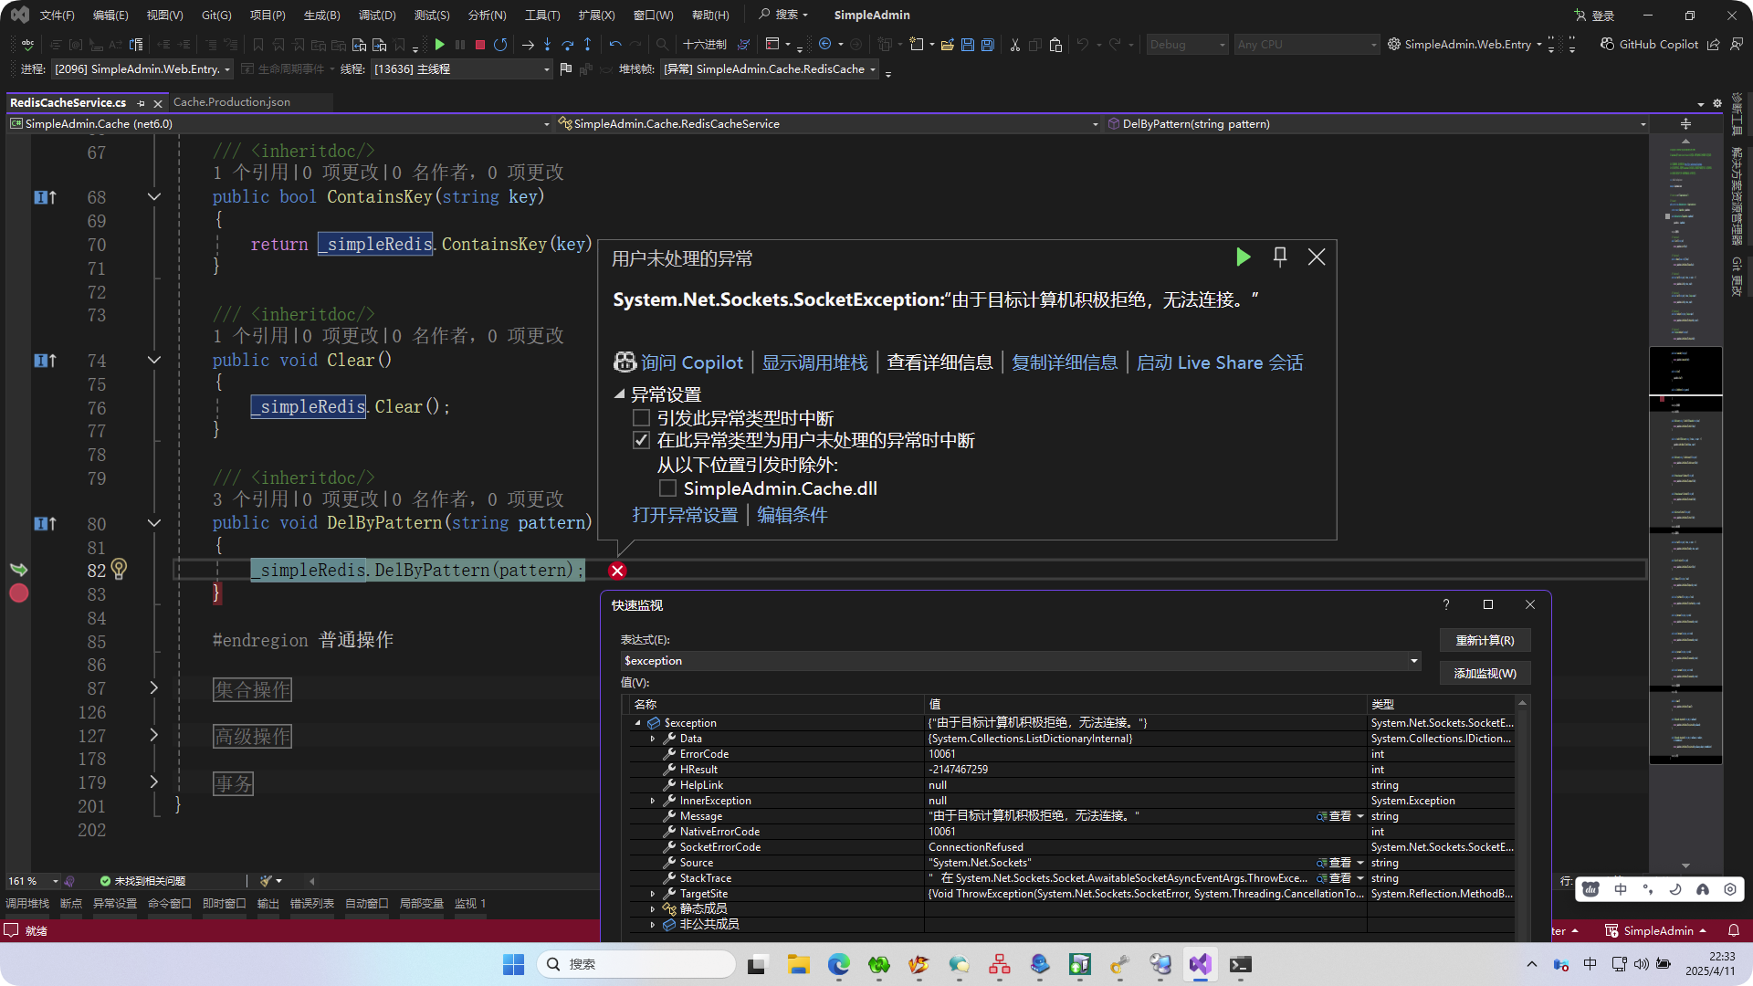Expand the TargetSite row in Quick Watch

(x=652, y=894)
